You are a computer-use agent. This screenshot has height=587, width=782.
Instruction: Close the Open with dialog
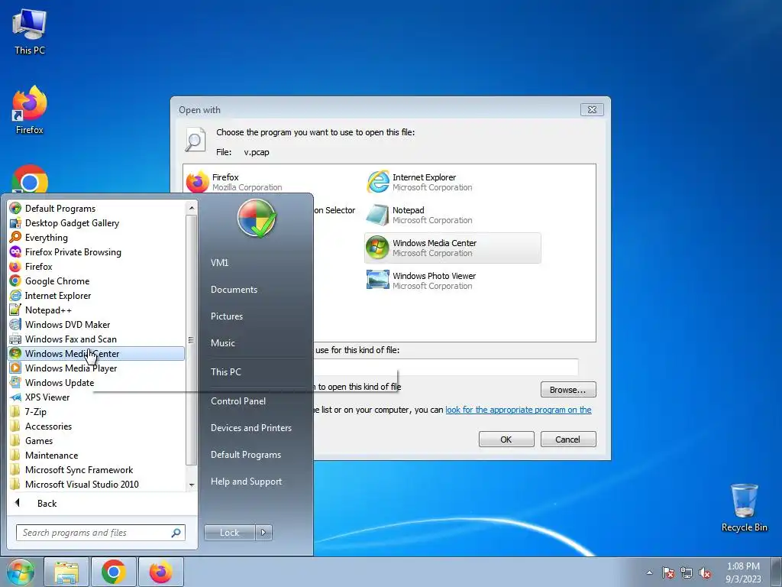coord(592,109)
